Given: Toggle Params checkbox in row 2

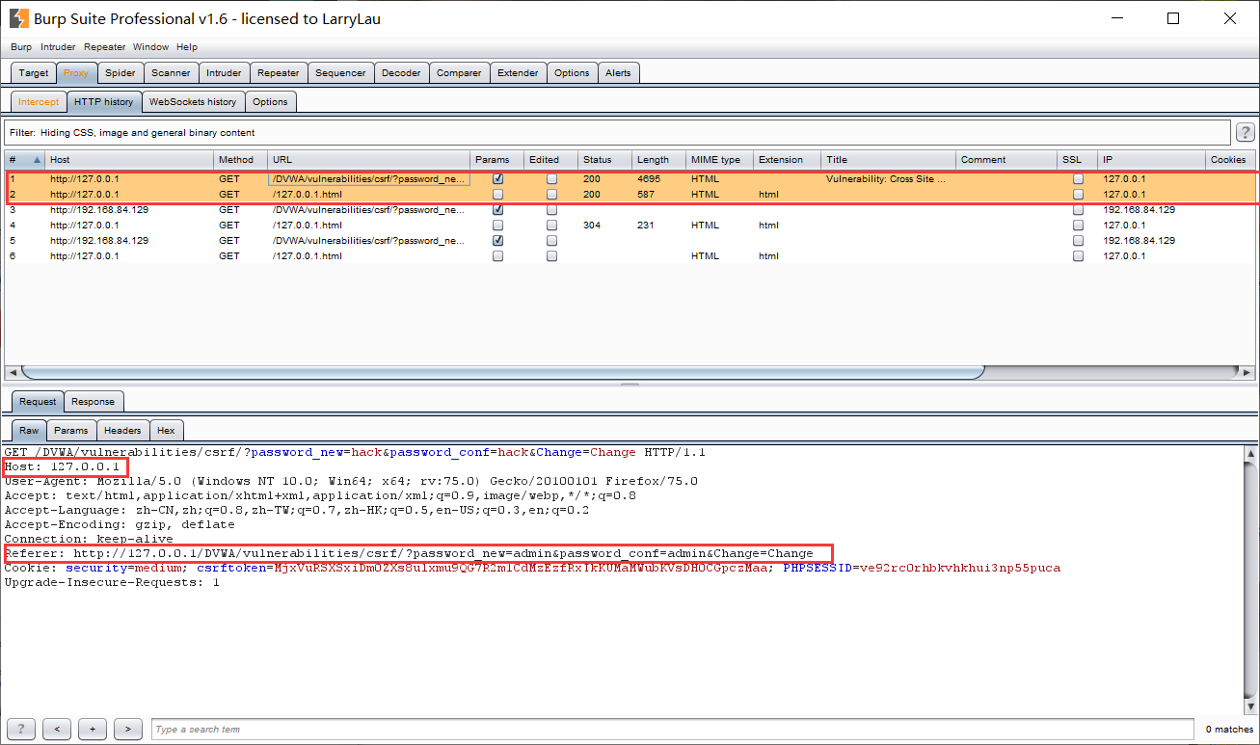Looking at the screenshot, I should (x=497, y=195).
